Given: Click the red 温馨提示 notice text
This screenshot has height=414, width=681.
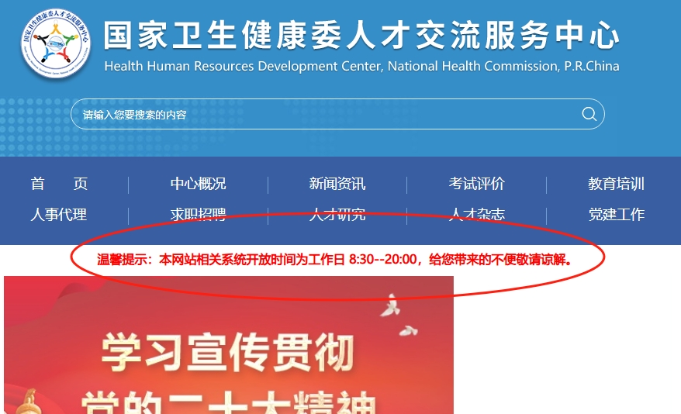Looking at the screenshot, I should 335,260.
